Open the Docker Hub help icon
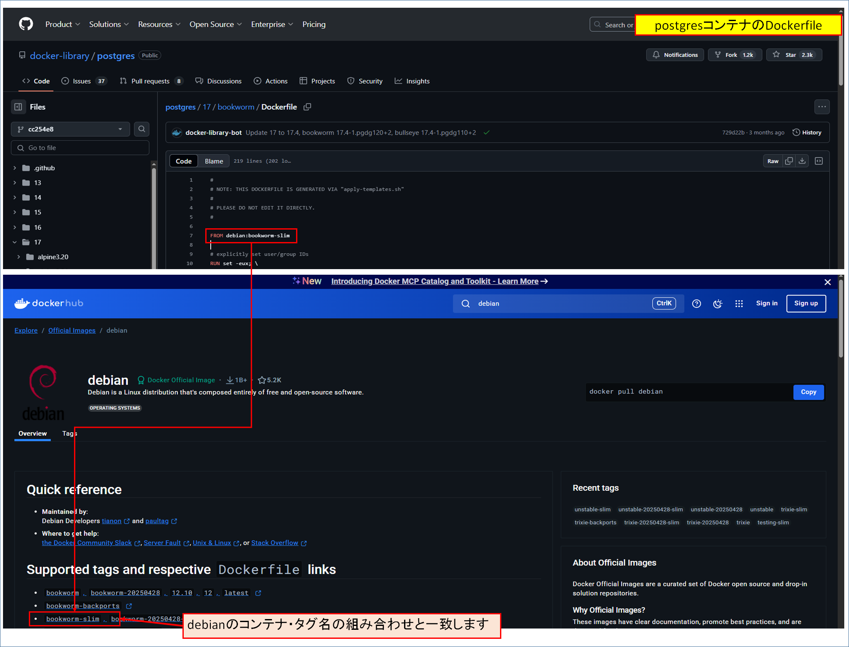 (696, 304)
